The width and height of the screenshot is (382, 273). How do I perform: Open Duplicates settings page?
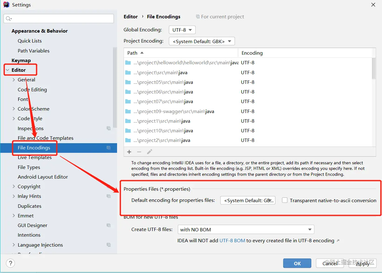point(30,206)
